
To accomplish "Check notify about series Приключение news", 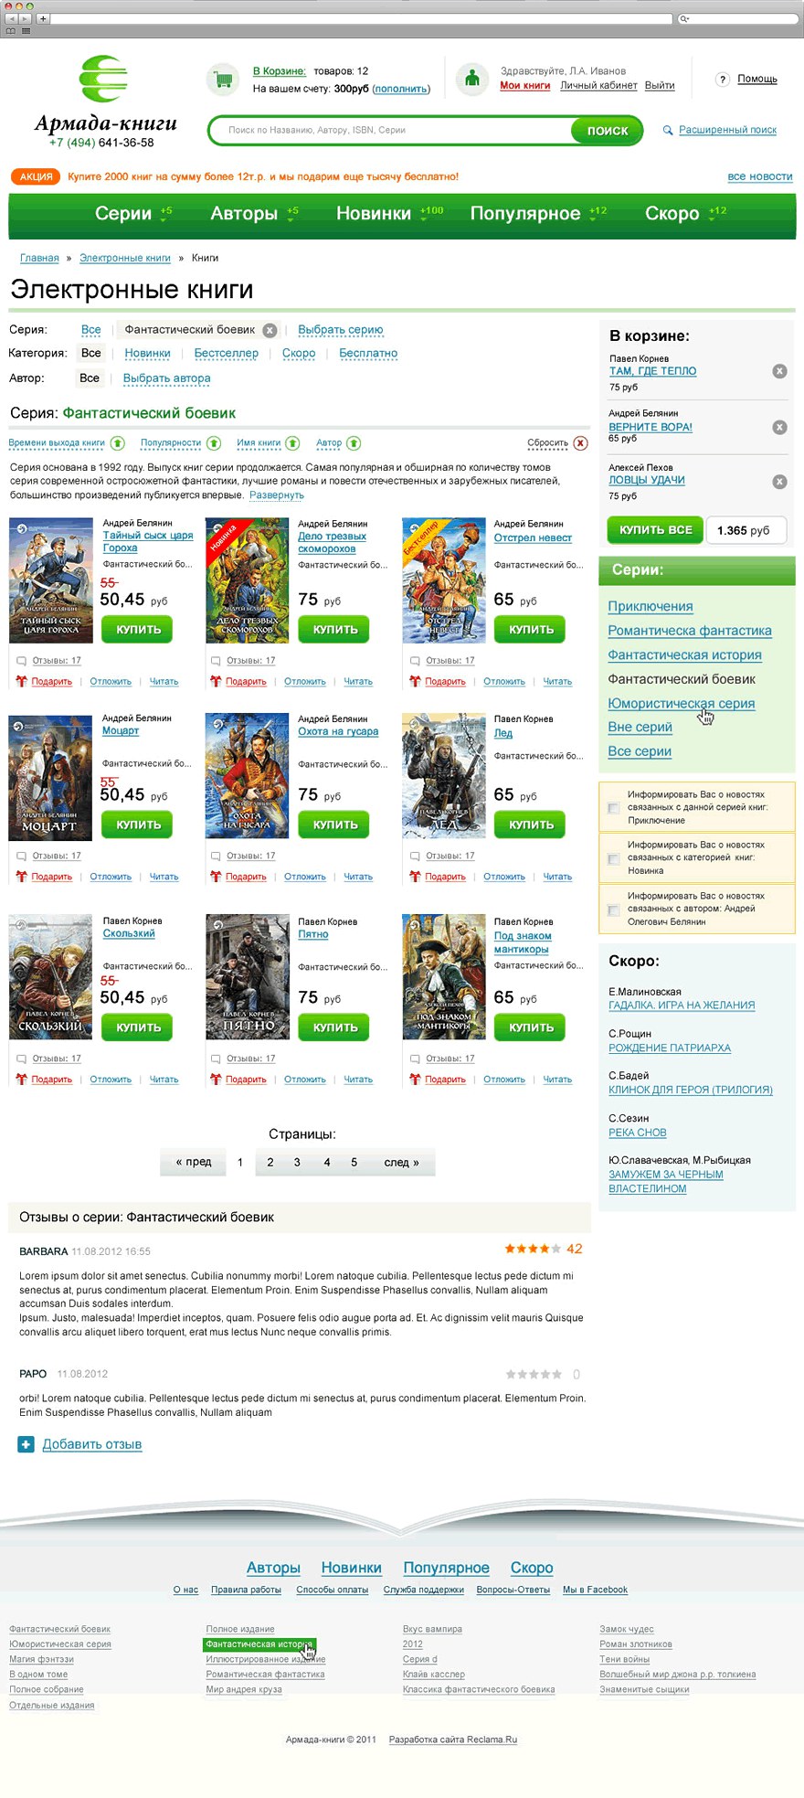I will [x=613, y=808].
